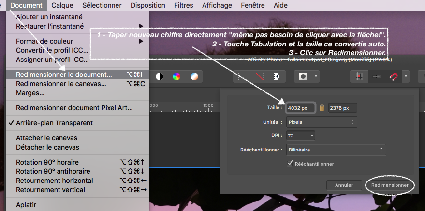
Task: Choose Retournement horizontal
Action: [x=77, y=181]
